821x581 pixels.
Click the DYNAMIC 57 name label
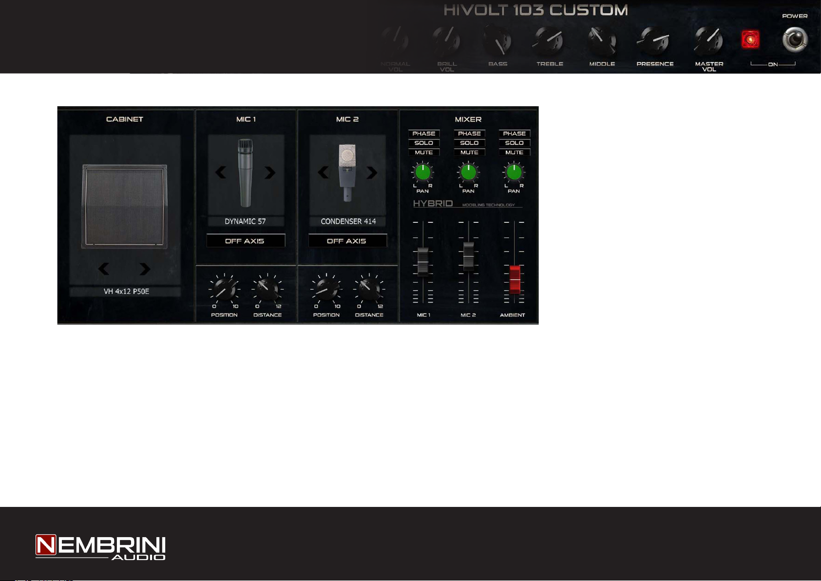tap(246, 221)
